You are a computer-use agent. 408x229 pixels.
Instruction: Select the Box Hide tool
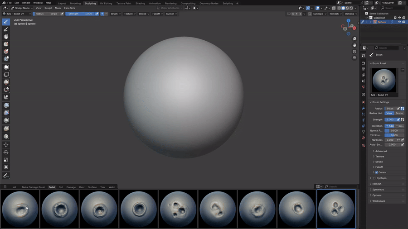pos(6,75)
